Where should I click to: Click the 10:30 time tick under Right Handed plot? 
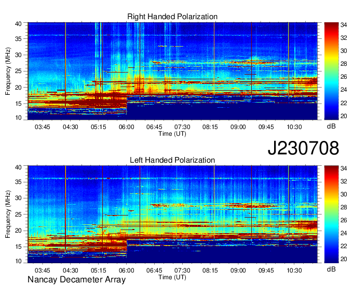pos(294,127)
